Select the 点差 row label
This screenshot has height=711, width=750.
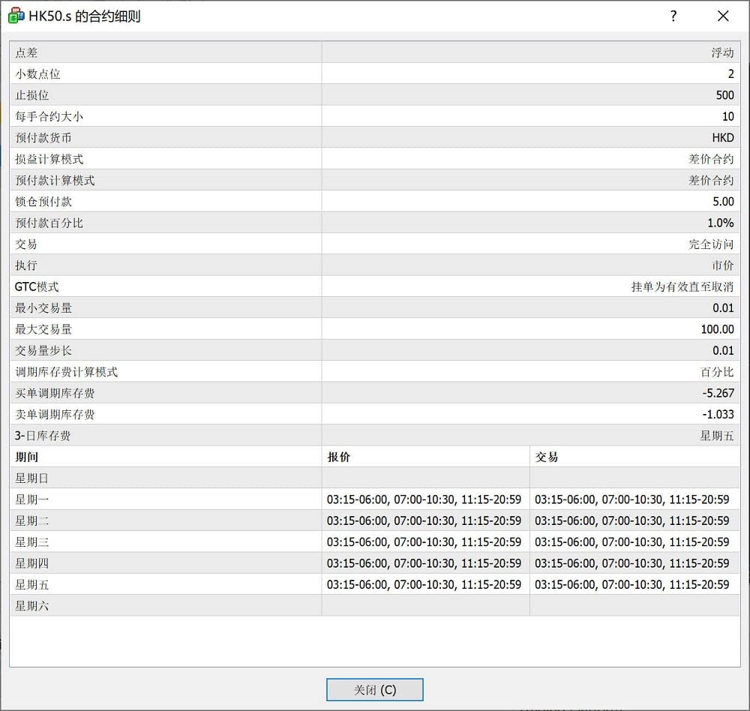click(26, 52)
